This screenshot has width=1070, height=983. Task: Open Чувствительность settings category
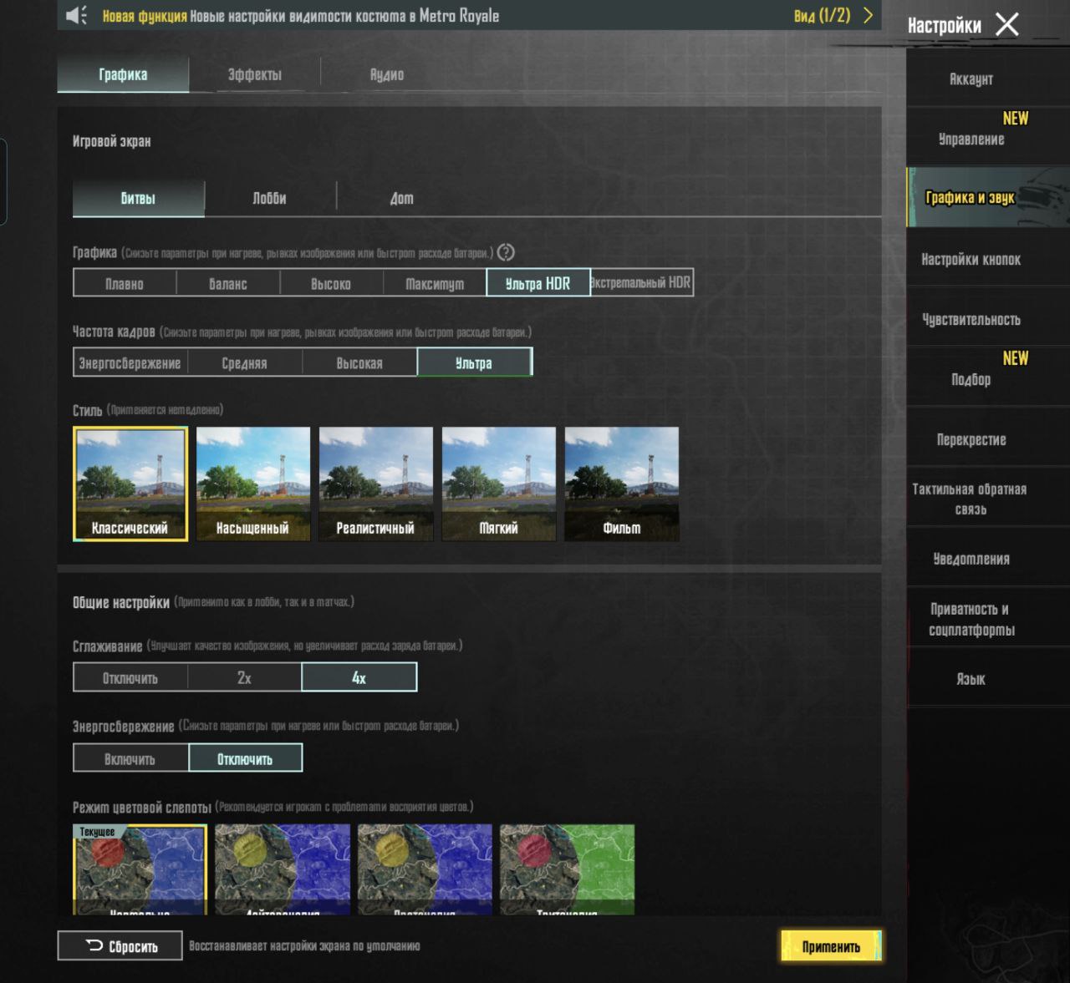(971, 319)
